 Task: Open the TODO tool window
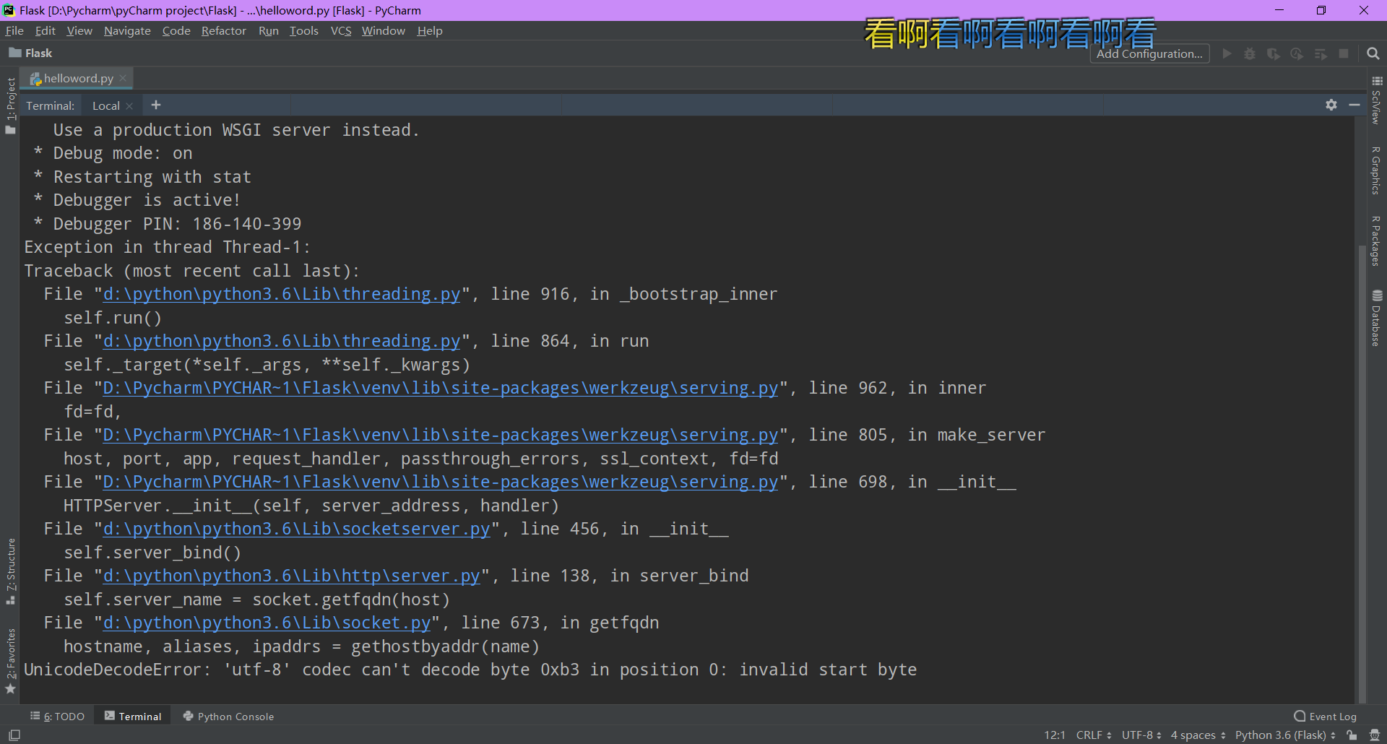click(57, 717)
